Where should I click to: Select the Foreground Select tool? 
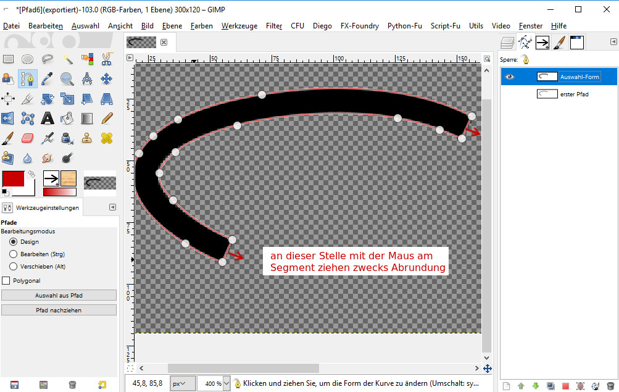click(8, 79)
